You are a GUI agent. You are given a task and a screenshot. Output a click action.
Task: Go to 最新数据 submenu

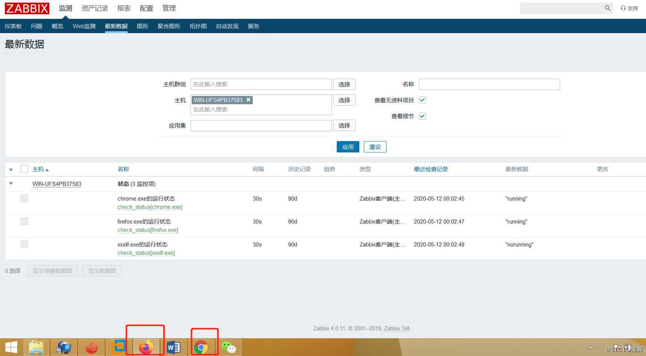[x=116, y=26]
